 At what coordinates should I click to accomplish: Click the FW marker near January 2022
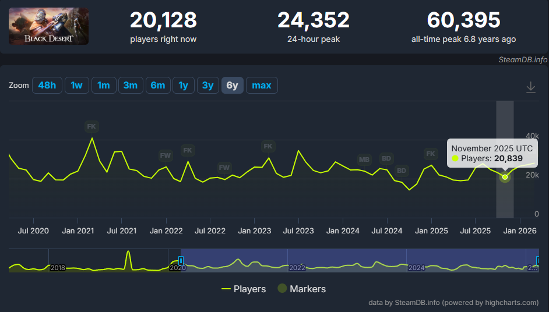click(x=166, y=155)
